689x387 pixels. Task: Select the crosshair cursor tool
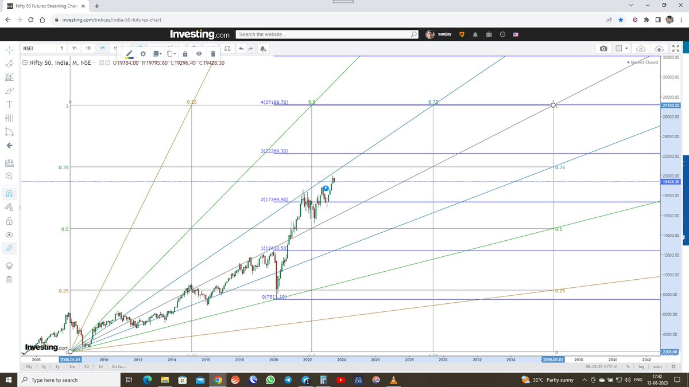click(x=9, y=50)
